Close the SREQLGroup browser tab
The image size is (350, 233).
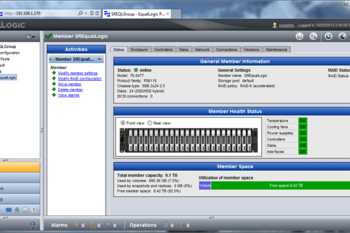(168, 14)
